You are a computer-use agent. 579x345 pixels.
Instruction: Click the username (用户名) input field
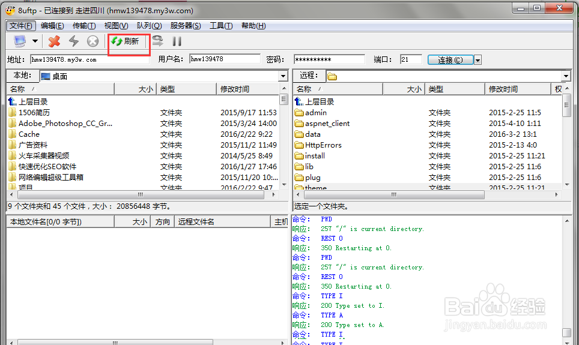[225, 59]
